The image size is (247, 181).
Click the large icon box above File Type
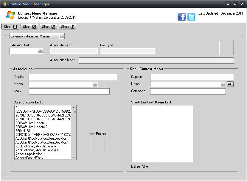coord(226,48)
